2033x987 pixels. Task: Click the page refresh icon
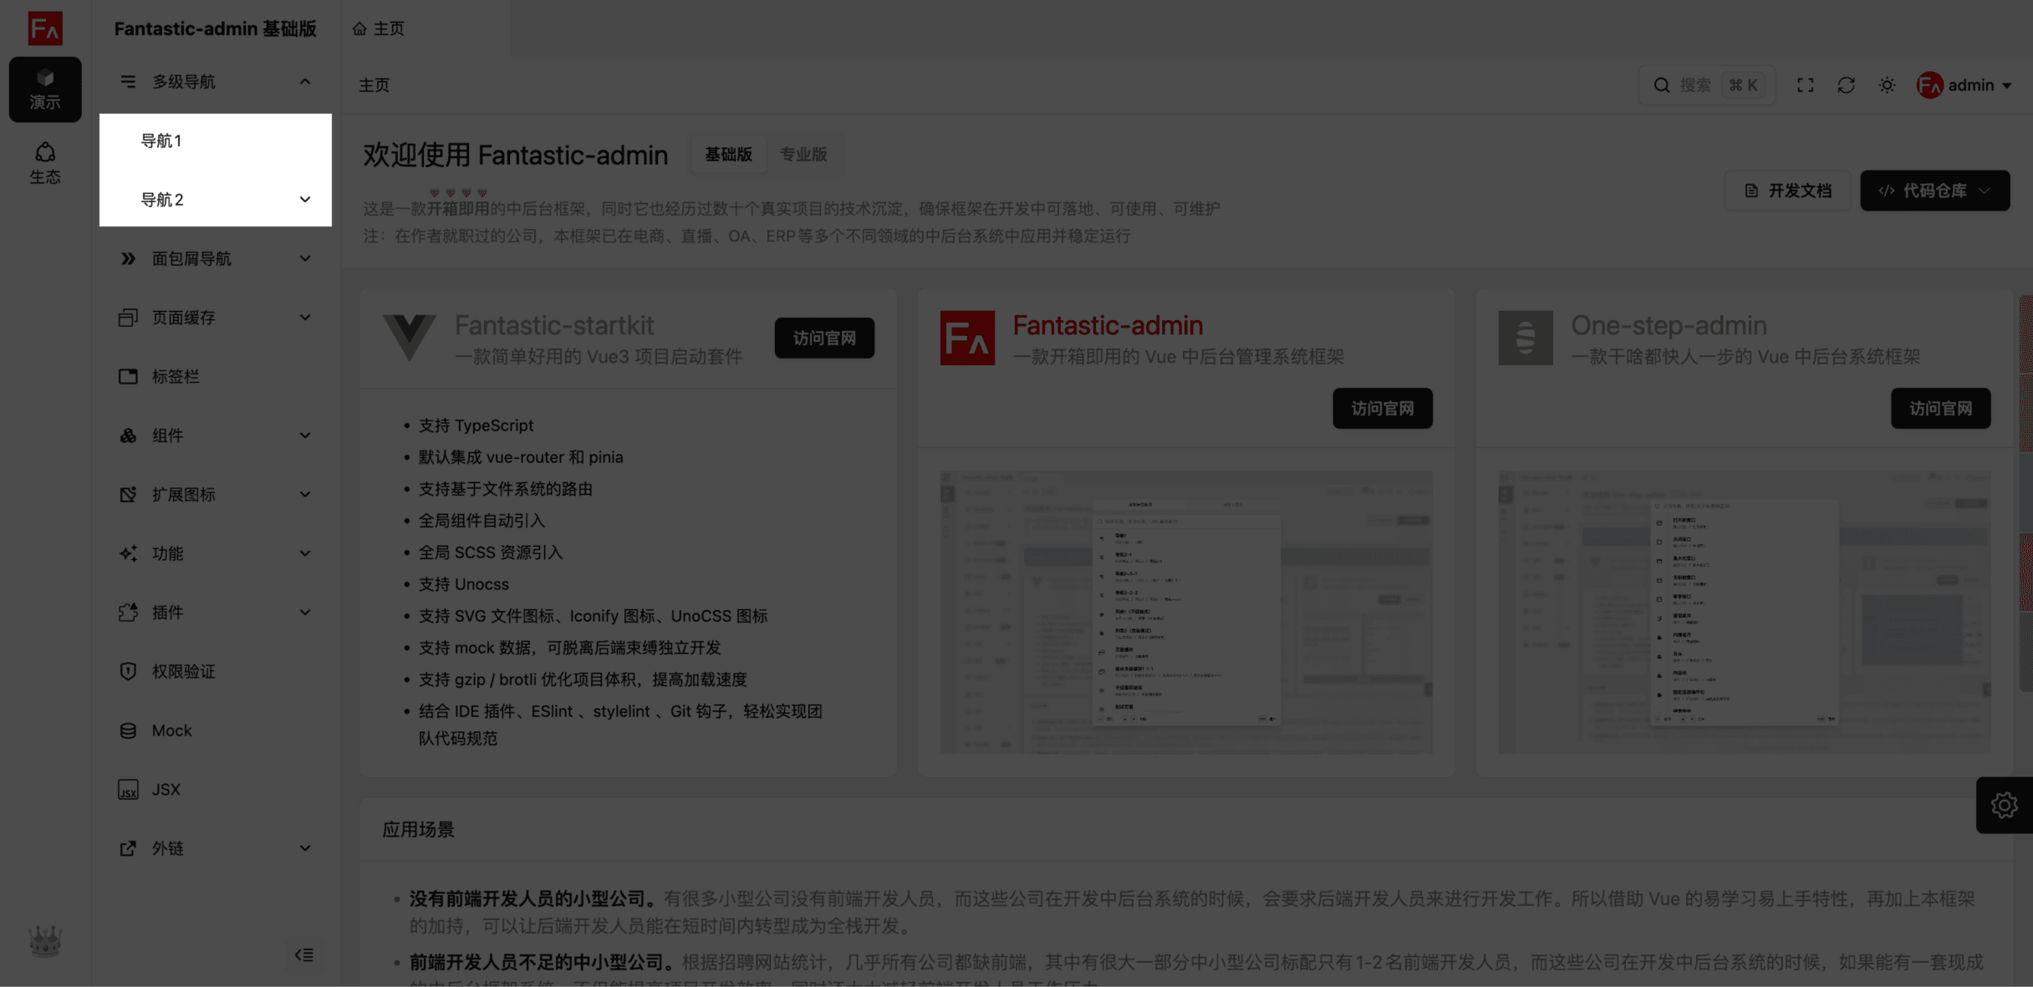point(1846,85)
